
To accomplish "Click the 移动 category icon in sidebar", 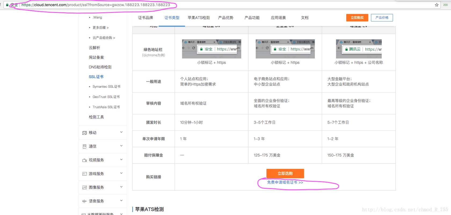I will [84, 133].
